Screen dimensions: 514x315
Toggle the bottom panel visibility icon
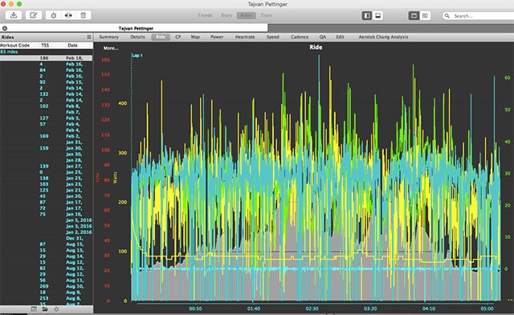[378, 15]
